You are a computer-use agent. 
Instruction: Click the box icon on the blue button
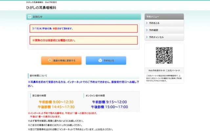(100, 61)
